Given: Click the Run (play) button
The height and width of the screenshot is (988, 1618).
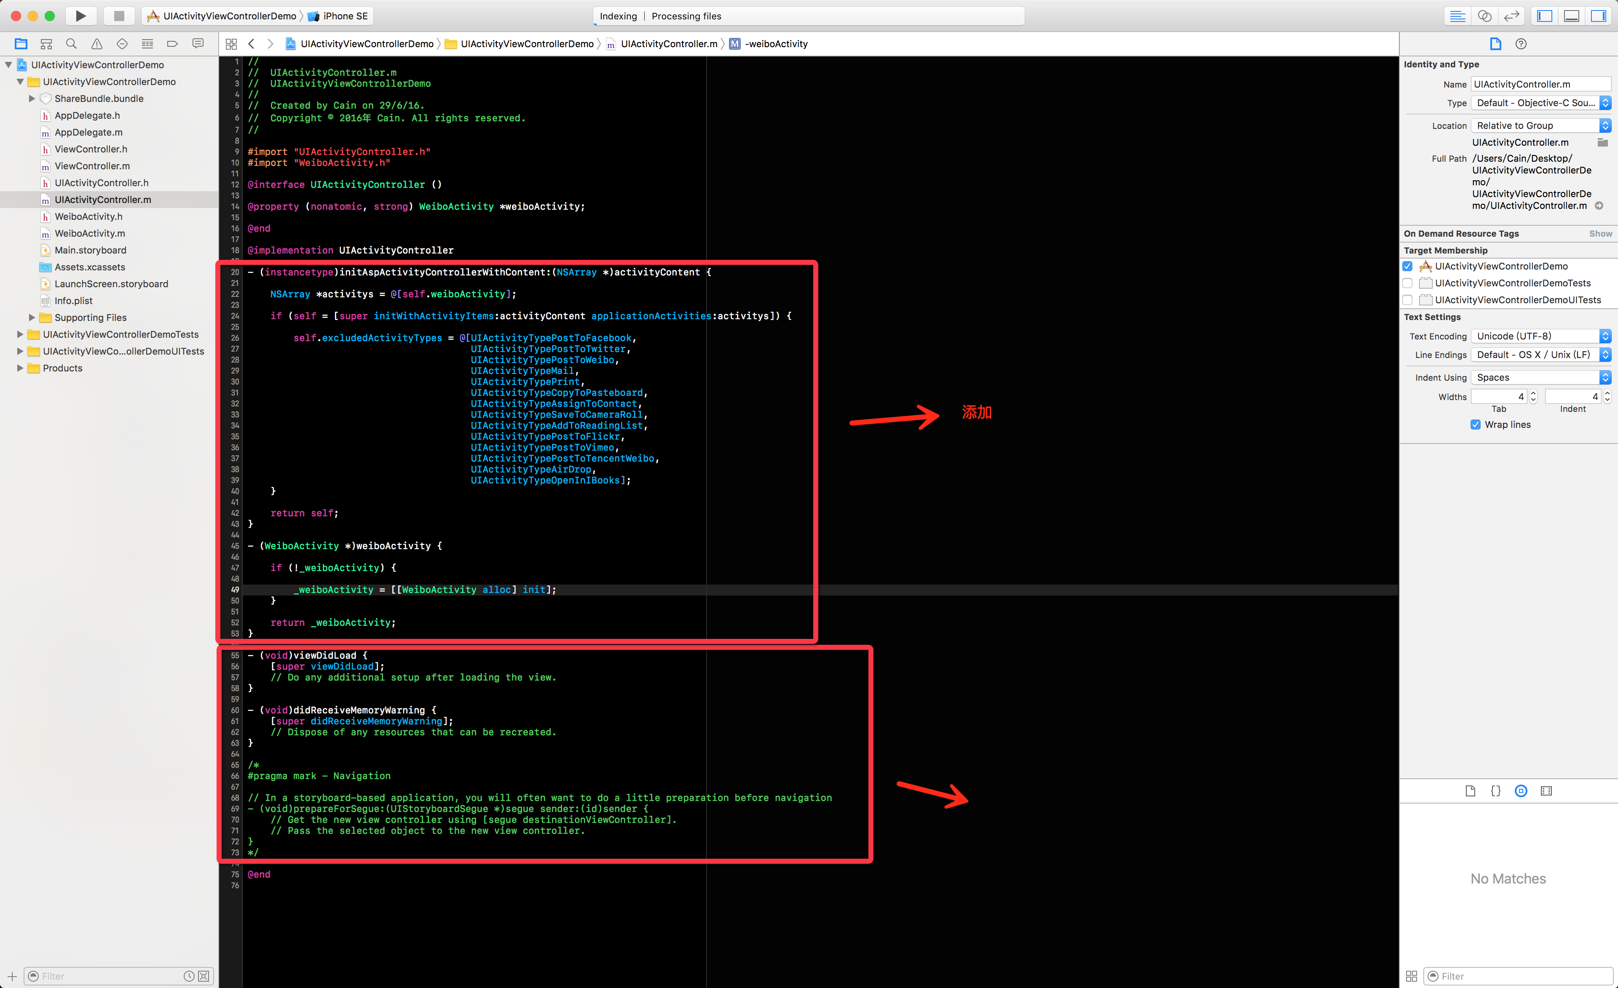Looking at the screenshot, I should 80,16.
